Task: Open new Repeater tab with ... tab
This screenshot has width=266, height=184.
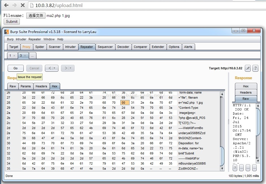Action: pos(32,56)
